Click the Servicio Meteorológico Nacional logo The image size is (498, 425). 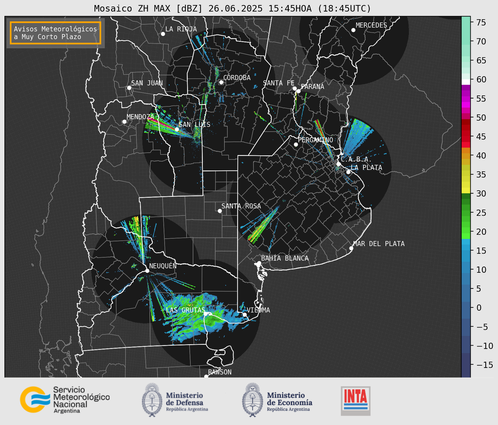pyautogui.click(x=65, y=400)
